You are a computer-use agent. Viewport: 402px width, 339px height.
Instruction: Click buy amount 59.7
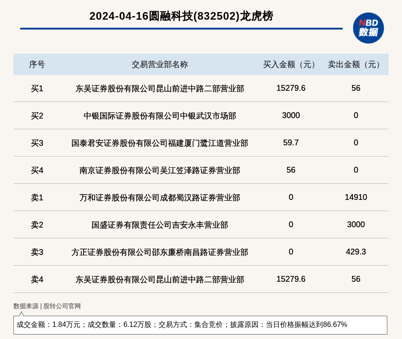tap(291, 143)
